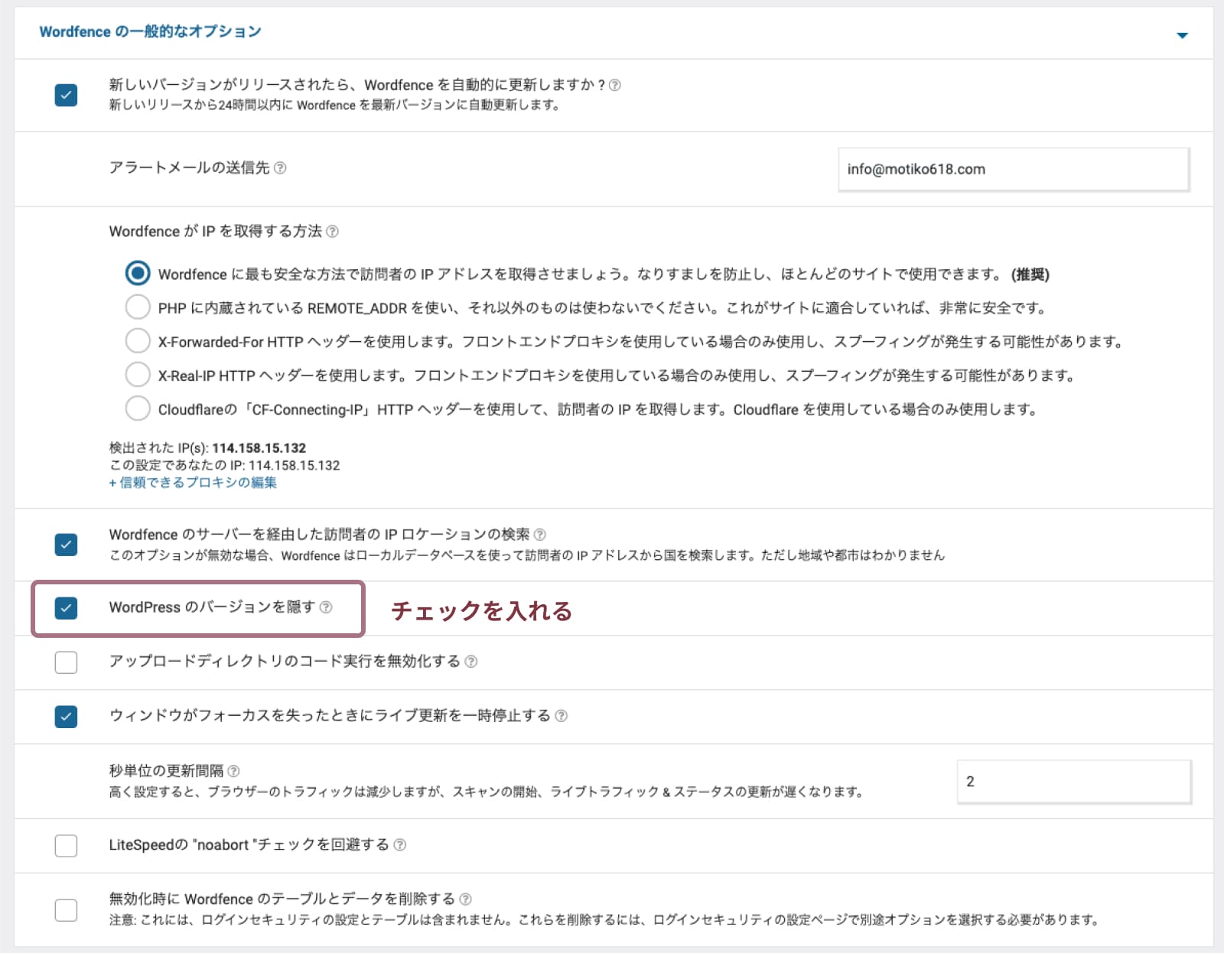Edit the update interval seconds field
Image resolution: width=1224 pixels, height=953 pixels.
(1074, 782)
